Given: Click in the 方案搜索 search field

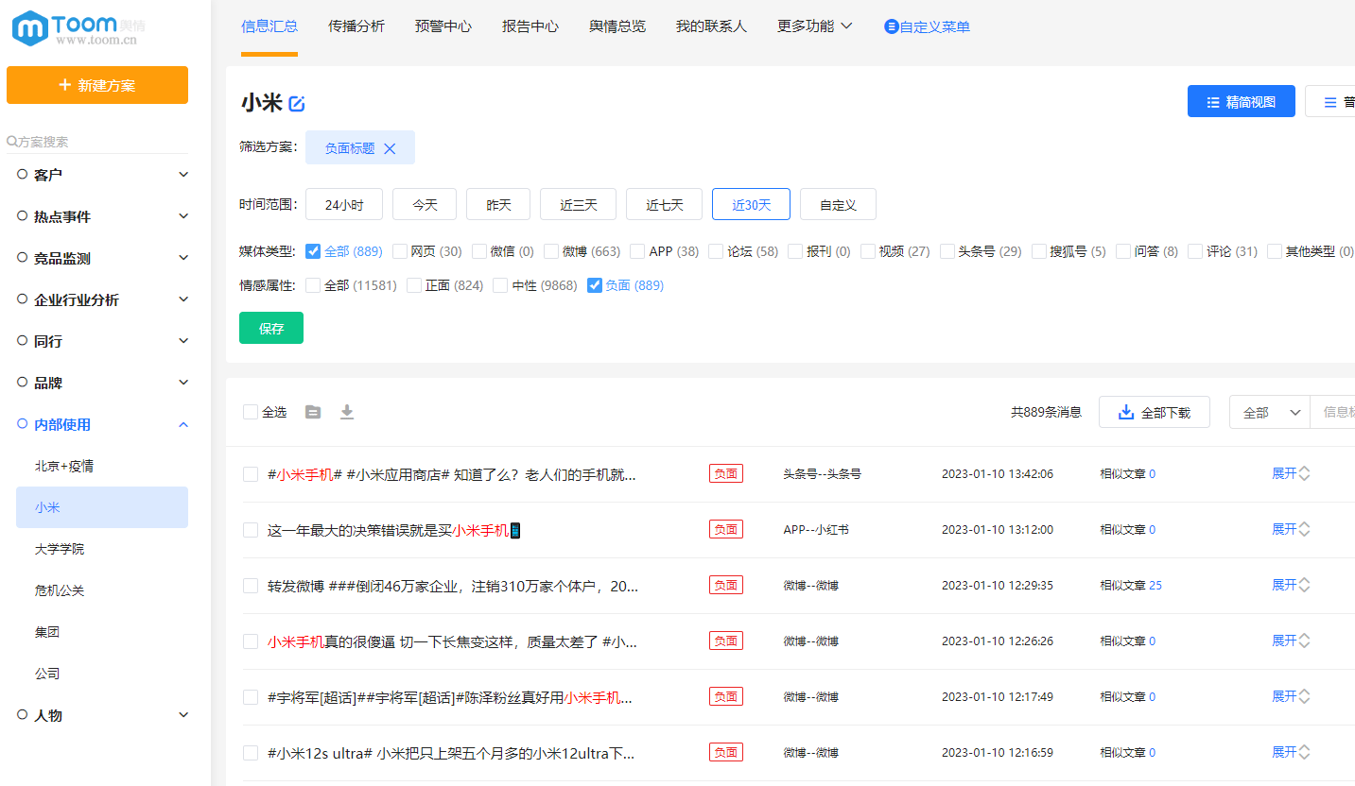Looking at the screenshot, I should tap(97, 142).
